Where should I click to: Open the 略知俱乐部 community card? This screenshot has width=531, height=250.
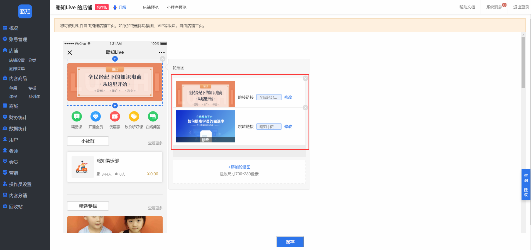[115, 167]
